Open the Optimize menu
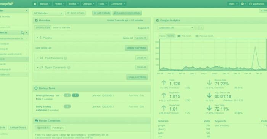Screen dimensions: 267x139 [88, 4]
